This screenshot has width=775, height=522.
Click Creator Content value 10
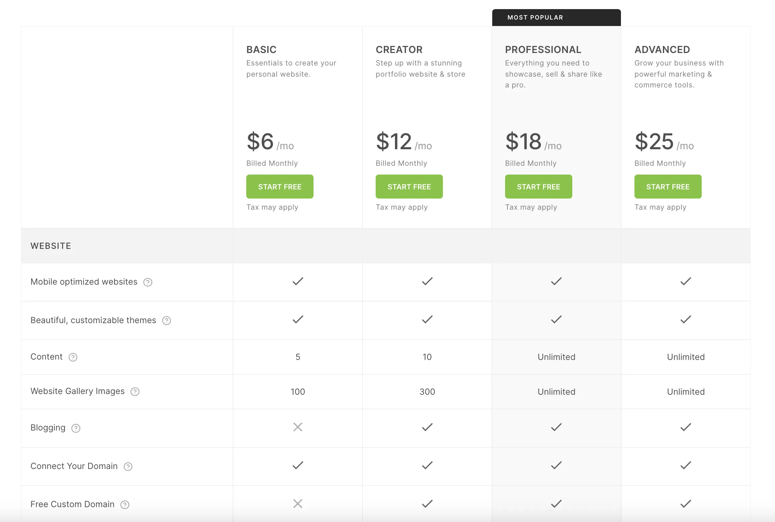click(427, 357)
